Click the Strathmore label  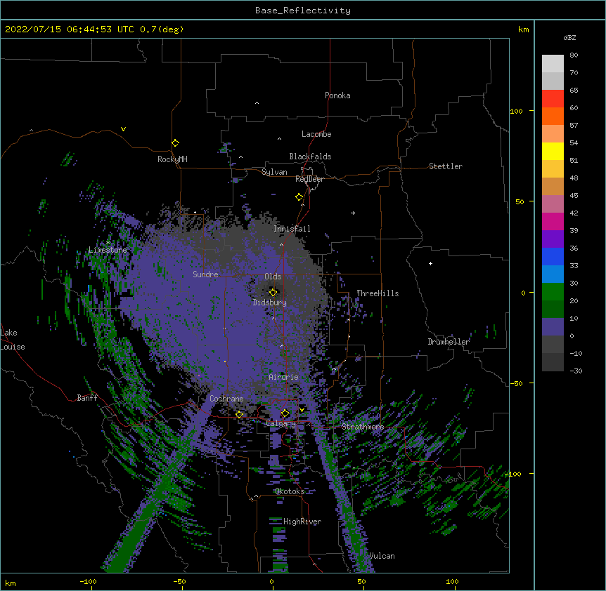coord(363,427)
